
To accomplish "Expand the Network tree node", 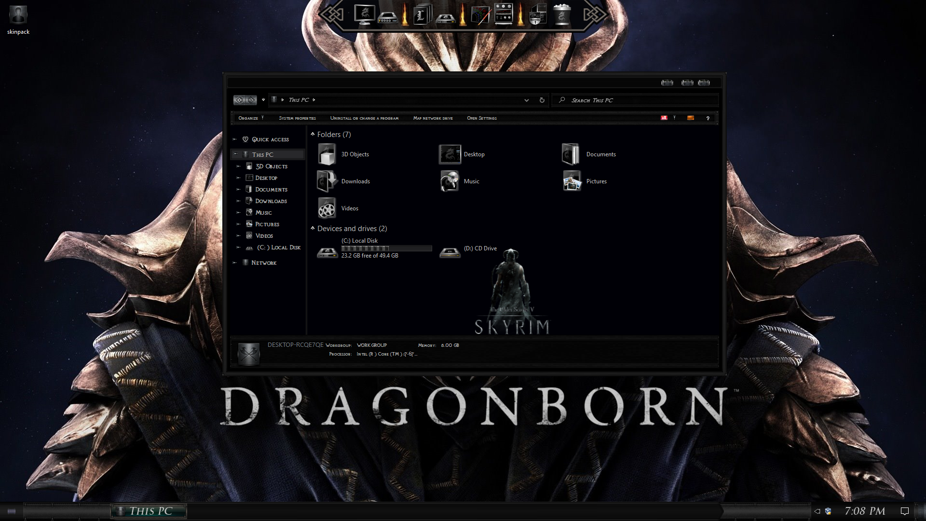I will [x=234, y=263].
